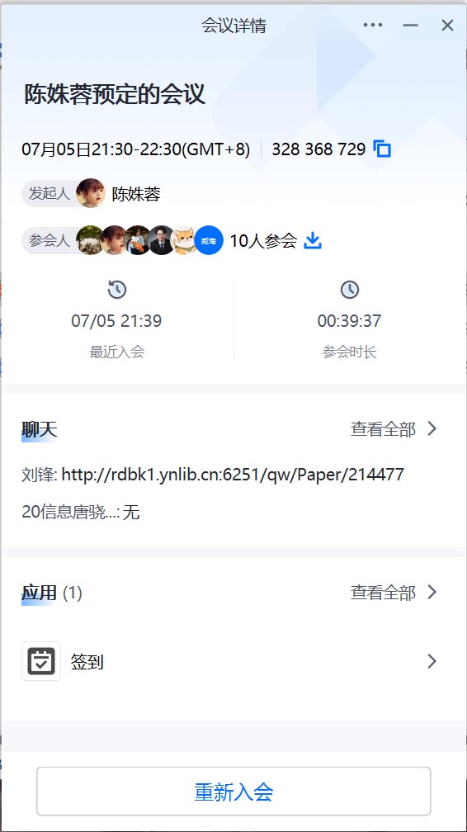Copy the meeting ID 328 368 729

tap(382, 149)
